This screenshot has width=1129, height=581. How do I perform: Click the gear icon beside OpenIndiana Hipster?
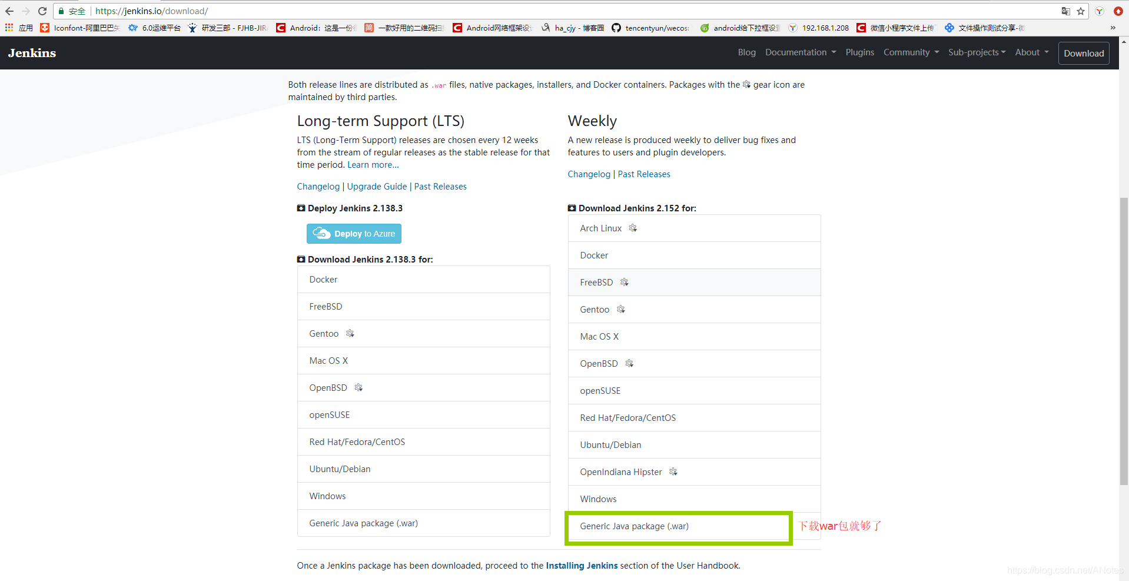tap(673, 472)
